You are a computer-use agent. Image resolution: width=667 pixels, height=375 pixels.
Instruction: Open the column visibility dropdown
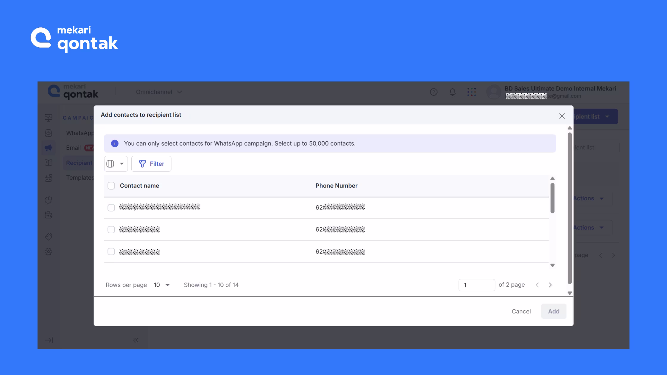pyautogui.click(x=116, y=164)
